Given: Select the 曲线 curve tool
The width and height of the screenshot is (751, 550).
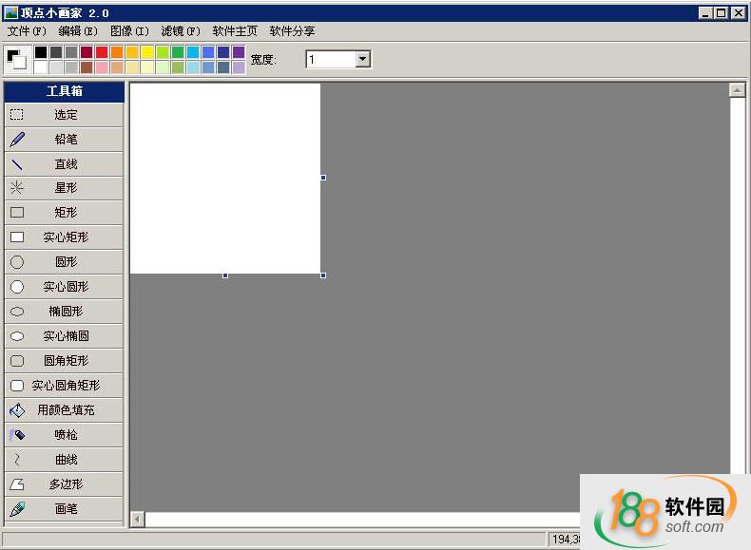Looking at the screenshot, I should point(65,460).
